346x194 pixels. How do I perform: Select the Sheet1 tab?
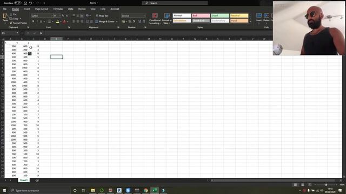click(x=24, y=180)
